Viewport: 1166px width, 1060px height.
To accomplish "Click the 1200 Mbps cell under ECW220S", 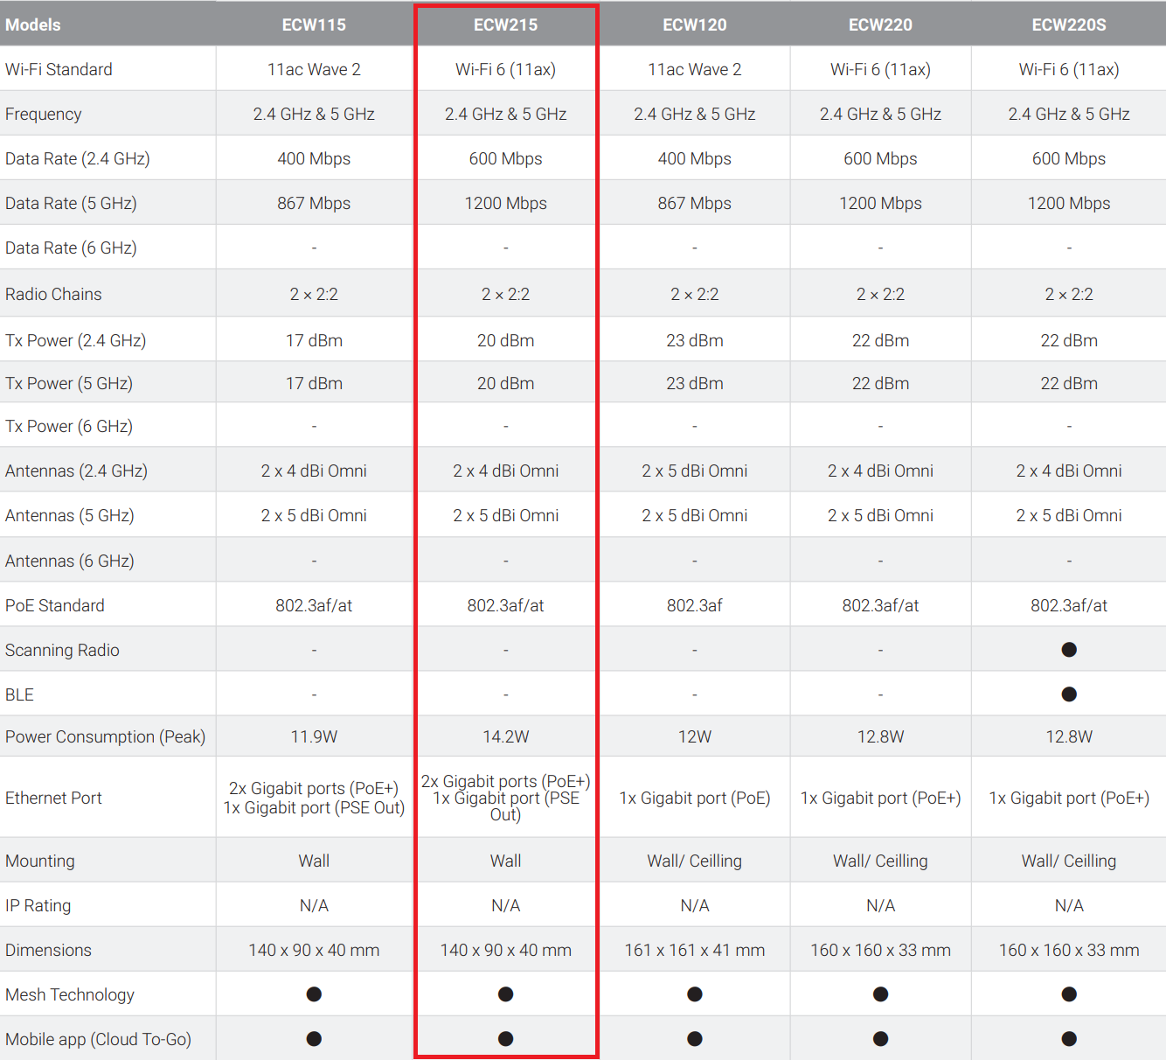I will tap(1069, 203).
